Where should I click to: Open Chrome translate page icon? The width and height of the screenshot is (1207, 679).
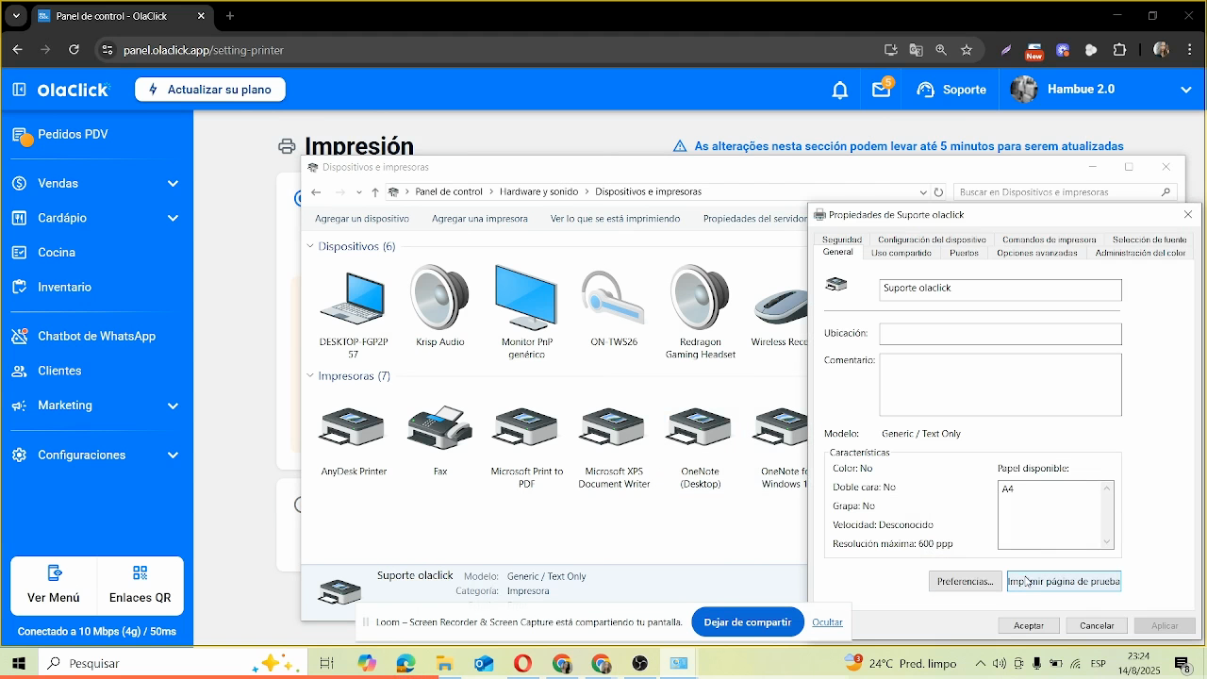[916, 50]
